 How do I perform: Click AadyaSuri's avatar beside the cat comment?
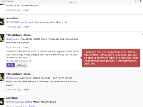(x=2, y=21)
